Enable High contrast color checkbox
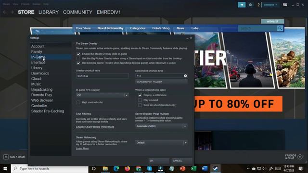This screenshot has width=308, height=173. point(78,102)
